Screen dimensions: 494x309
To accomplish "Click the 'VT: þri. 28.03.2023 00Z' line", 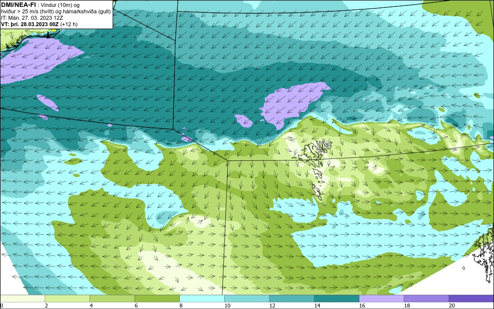I will point(39,24).
